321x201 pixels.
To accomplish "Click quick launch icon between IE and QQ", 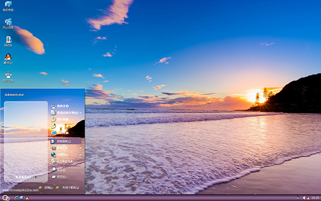I will tap(22, 198).
